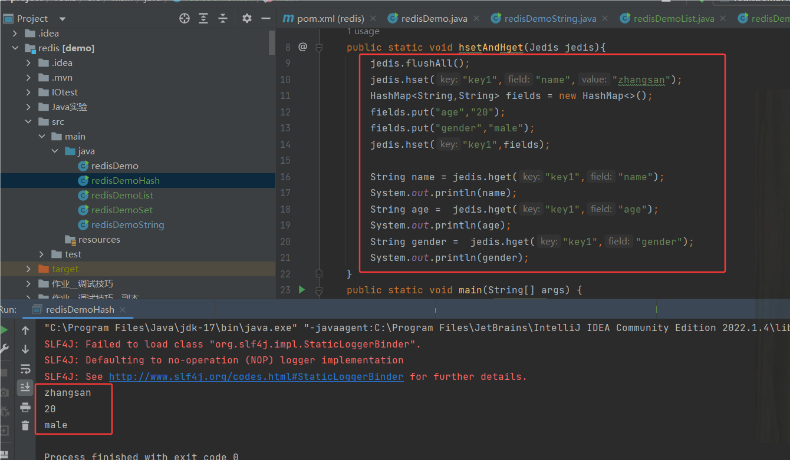Close the pom.xml (redis) tab
Viewport: 790px width, 460px height.
(x=373, y=18)
